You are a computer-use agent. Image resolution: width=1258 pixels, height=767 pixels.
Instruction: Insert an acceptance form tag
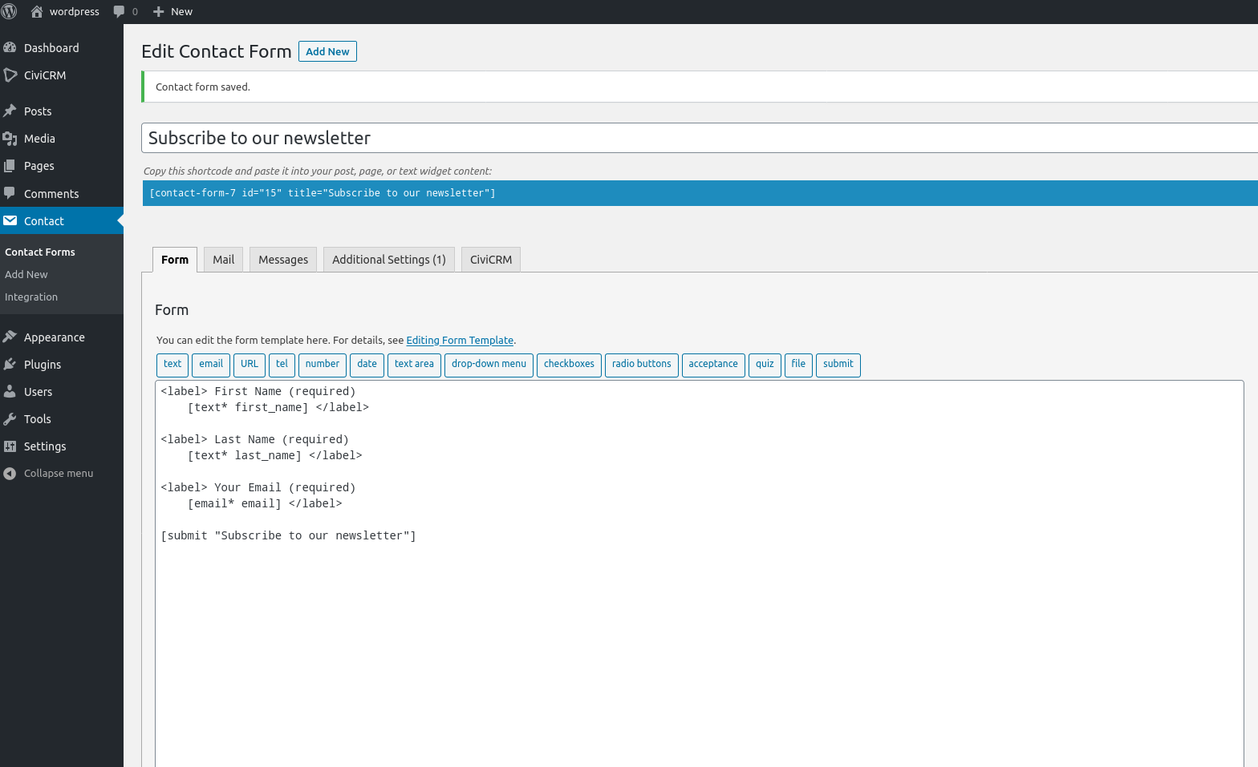tap(712, 365)
